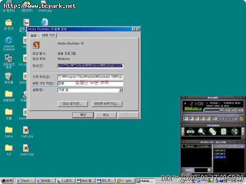Open the avs visualization in Winamp Thinger
Image resolution: width=246 pixels, height=184 pixels.
pyautogui.click(x=190, y=131)
